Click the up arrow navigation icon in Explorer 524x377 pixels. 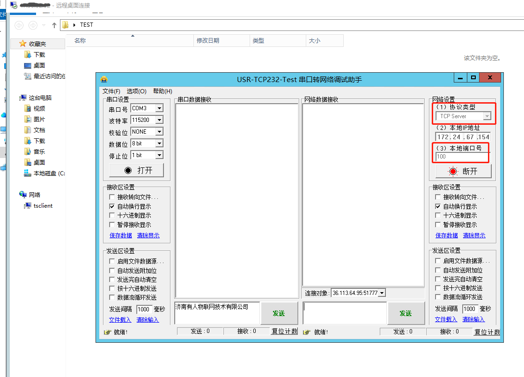click(54, 25)
